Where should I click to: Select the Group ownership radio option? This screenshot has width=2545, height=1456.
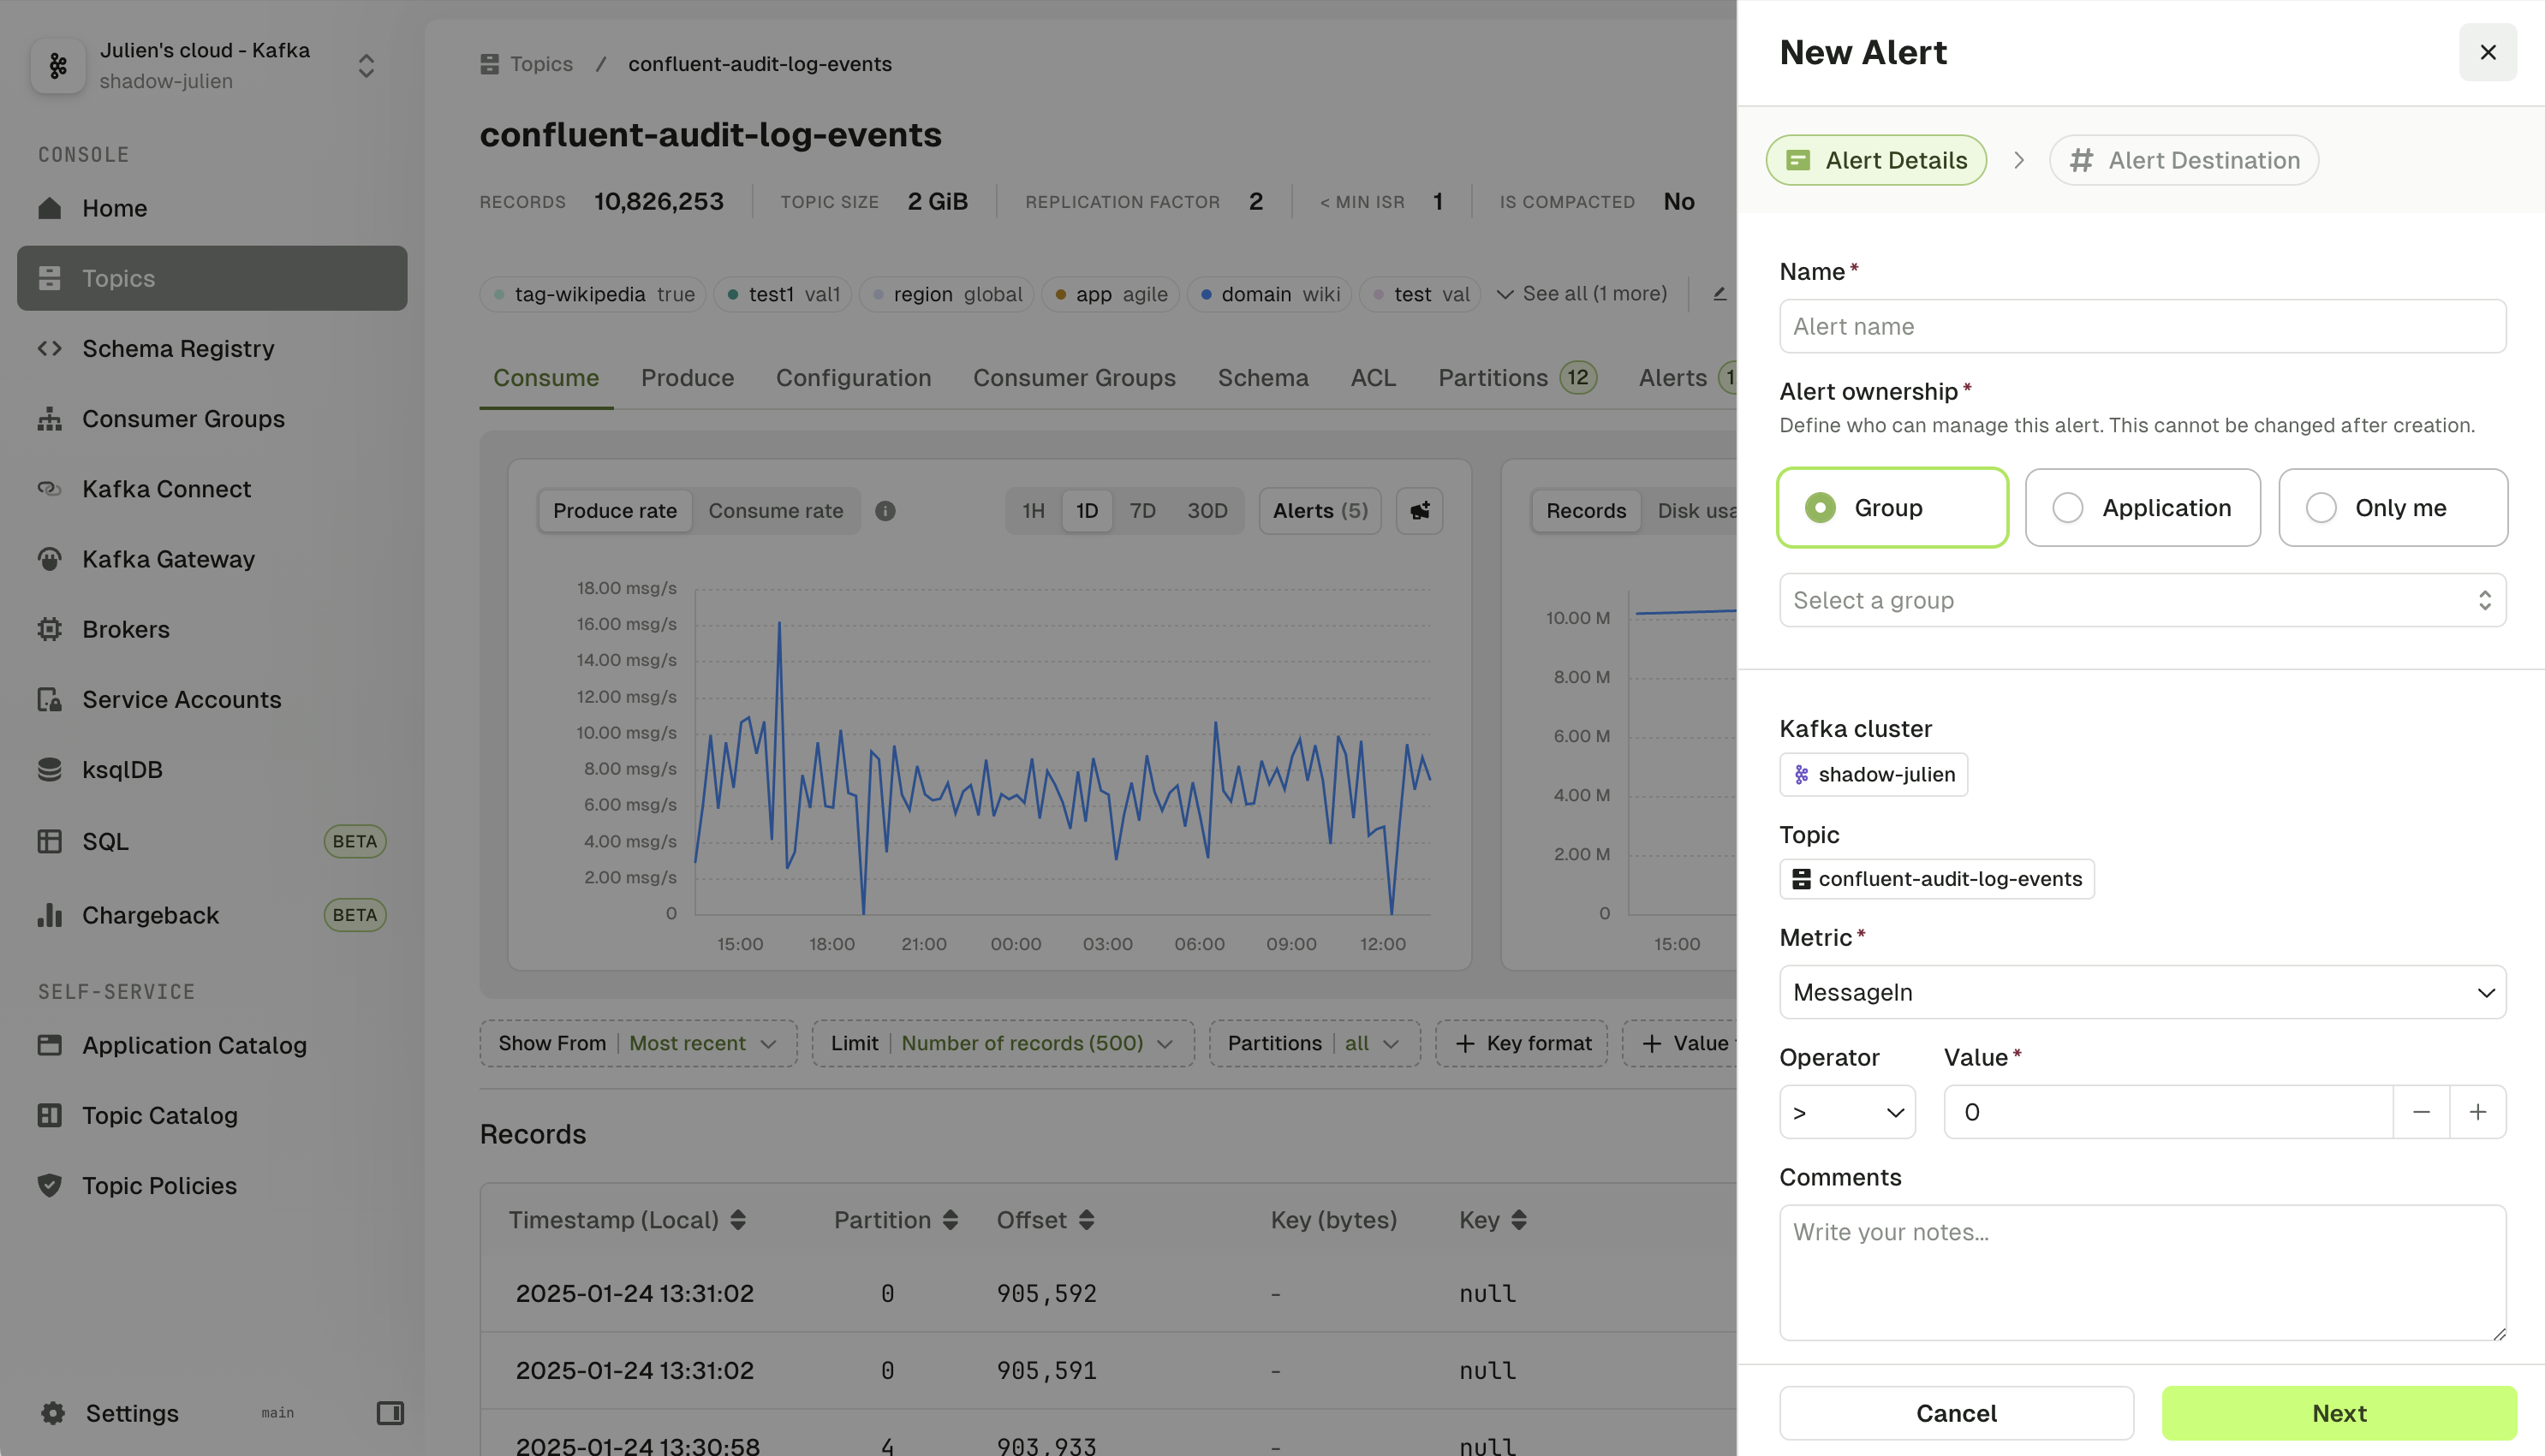pyautogui.click(x=1892, y=507)
